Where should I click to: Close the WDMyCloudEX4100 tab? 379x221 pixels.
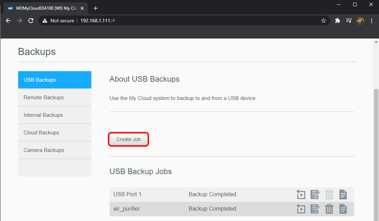click(x=82, y=8)
